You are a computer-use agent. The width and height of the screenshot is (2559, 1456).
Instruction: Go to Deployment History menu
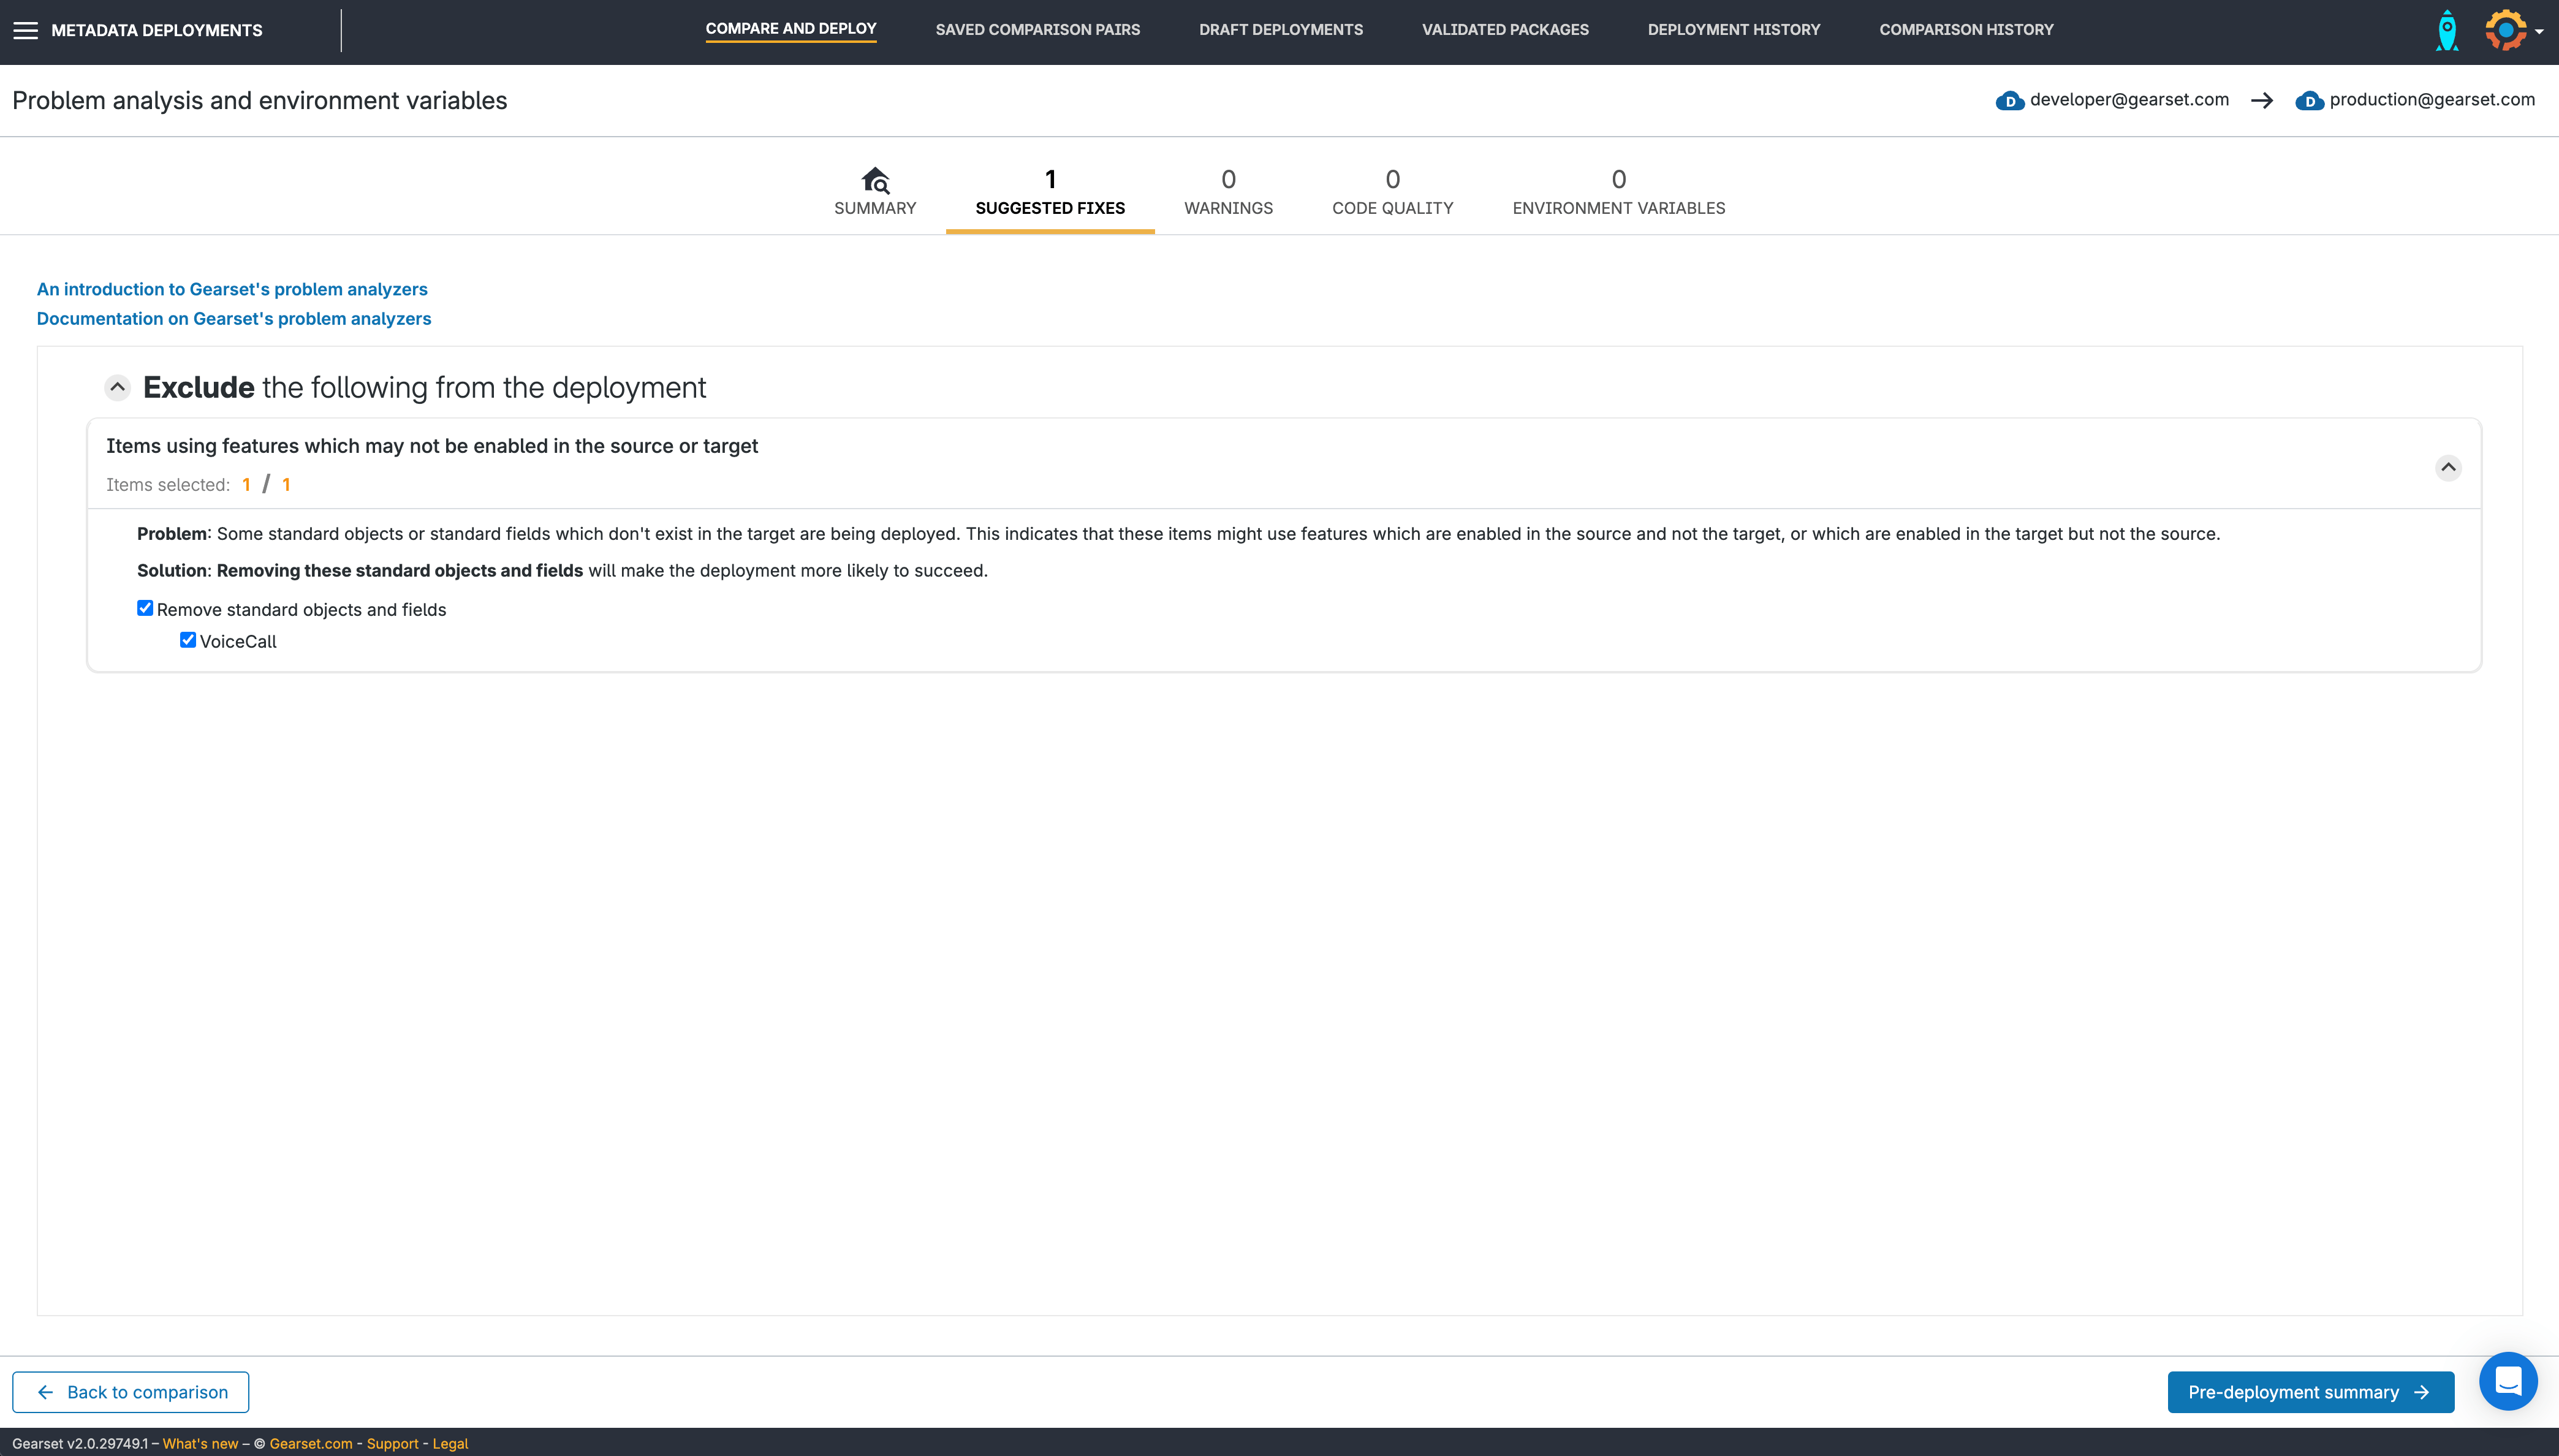click(x=1733, y=30)
